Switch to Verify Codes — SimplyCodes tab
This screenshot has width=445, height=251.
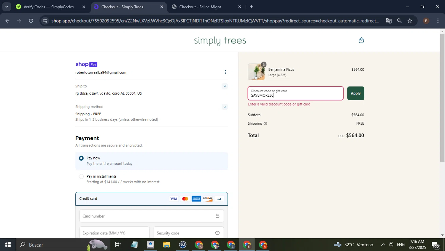click(x=48, y=7)
